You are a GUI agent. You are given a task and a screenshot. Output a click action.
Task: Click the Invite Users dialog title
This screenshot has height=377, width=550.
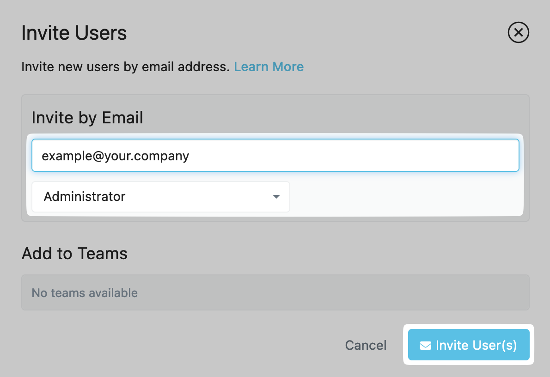tap(74, 33)
